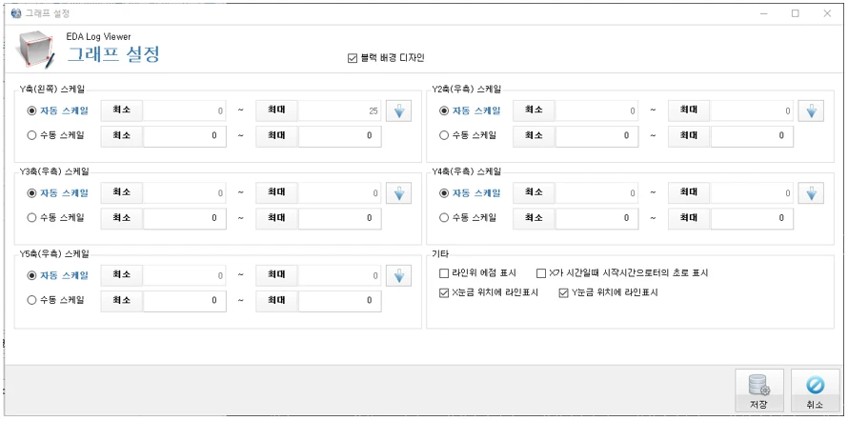Click Y2축 auto maximum field
The image size is (848, 421).
(x=752, y=110)
